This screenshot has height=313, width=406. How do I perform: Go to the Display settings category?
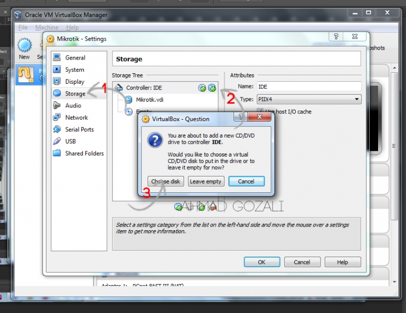(74, 82)
